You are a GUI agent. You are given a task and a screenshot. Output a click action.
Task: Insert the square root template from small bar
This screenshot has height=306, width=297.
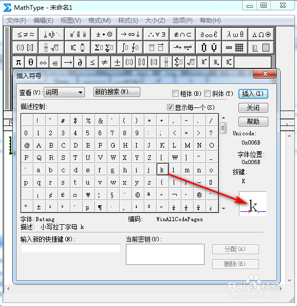point(191,62)
